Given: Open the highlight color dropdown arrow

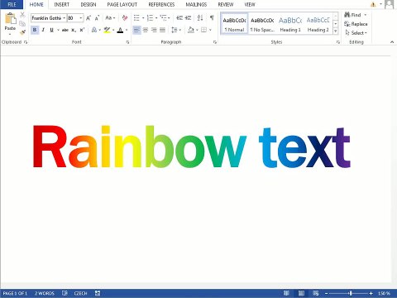Looking at the screenshot, I should pyautogui.click(x=113, y=30).
